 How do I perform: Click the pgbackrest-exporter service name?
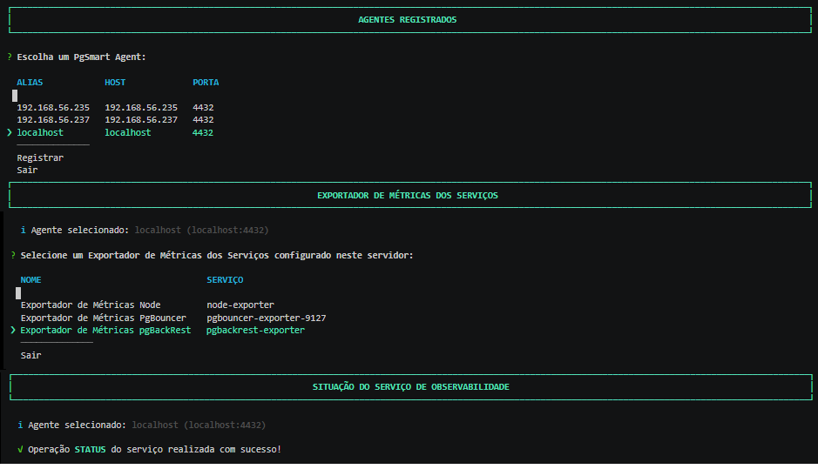(255, 331)
